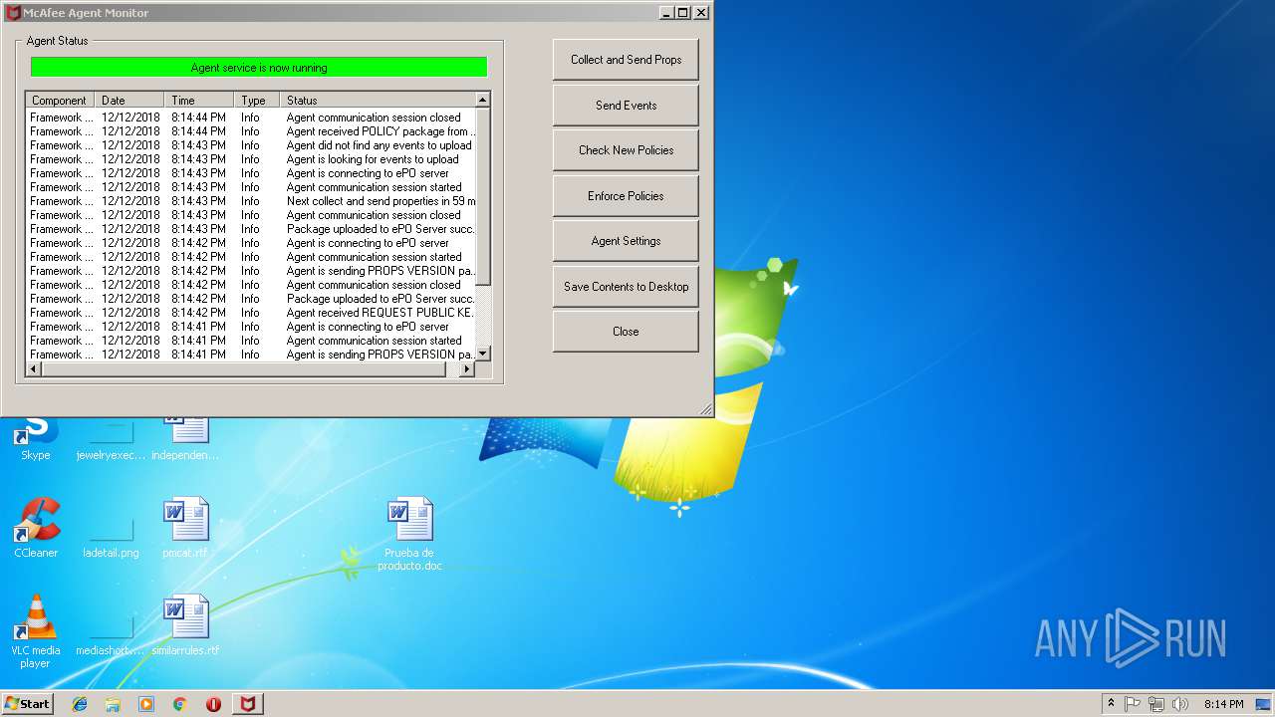Click the Enforce Policies button
This screenshot has height=717, width=1275.
pyautogui.click(x=626, y=196)
